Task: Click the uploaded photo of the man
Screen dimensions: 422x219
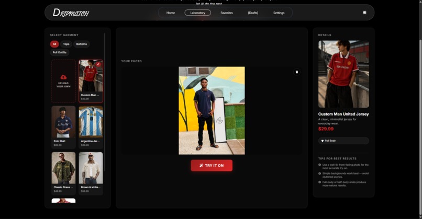Action: coord(212,110)
